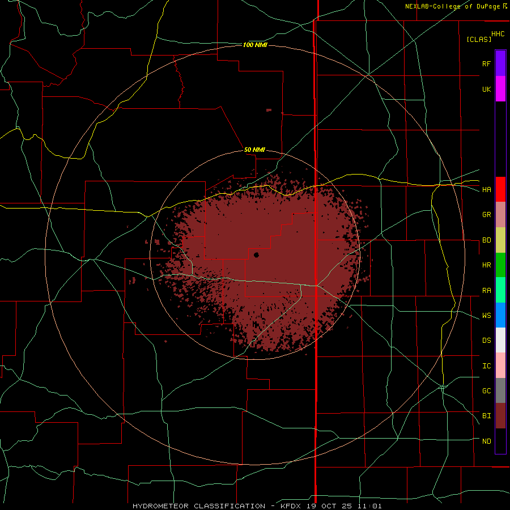Click the 'DS' legend label

(x=486, y=341)
